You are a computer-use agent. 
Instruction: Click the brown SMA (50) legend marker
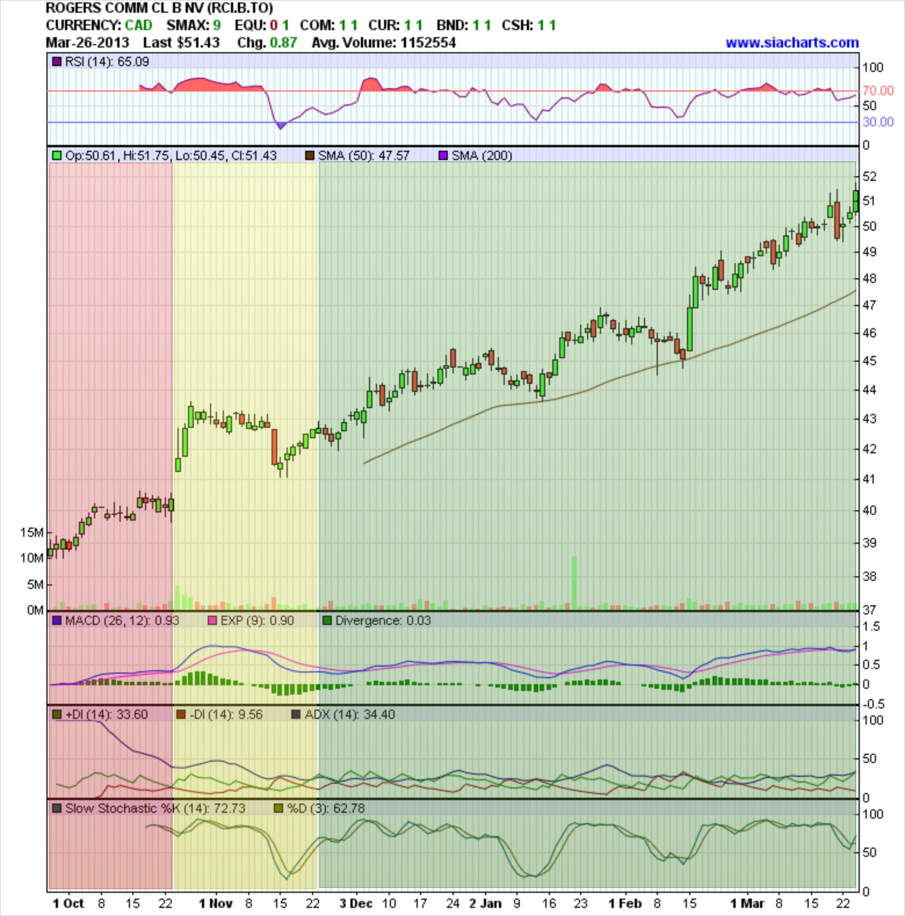point(310,155)
